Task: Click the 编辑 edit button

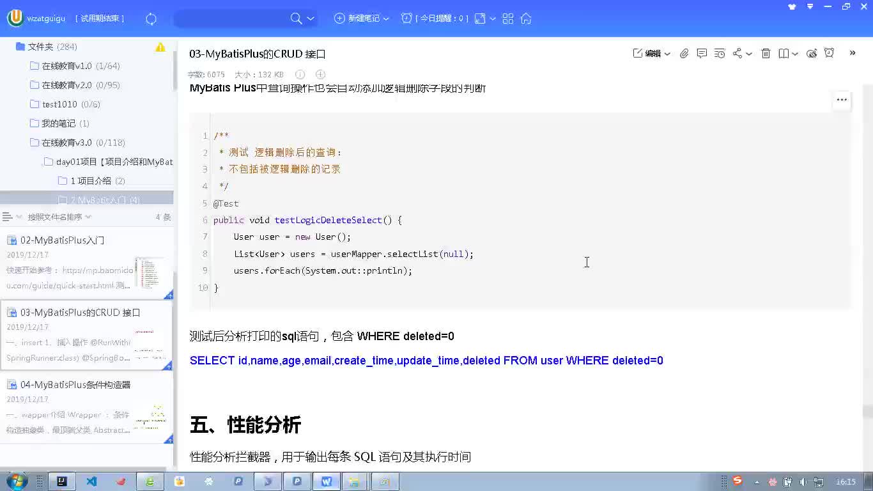Action: pos(647,54)
